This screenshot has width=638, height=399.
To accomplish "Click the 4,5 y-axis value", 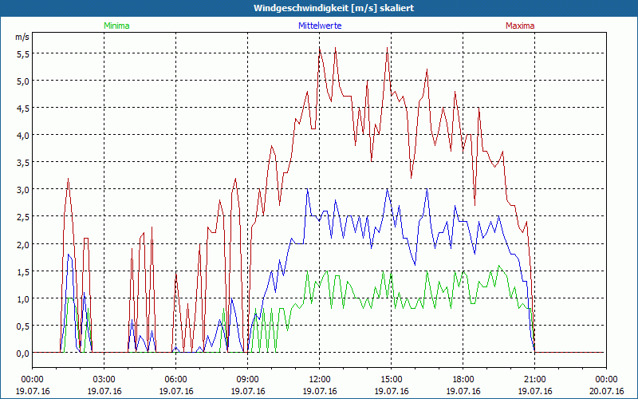I will pyautogui.click(x=23, y=109).
